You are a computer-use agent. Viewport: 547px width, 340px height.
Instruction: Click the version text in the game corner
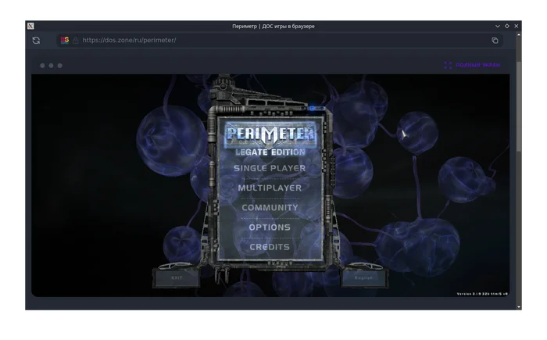click(x=482, y=294)
